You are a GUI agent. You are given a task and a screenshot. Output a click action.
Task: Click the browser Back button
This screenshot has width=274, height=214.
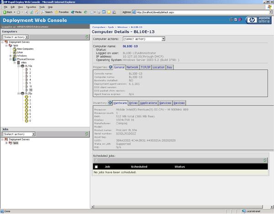[8, 12]
